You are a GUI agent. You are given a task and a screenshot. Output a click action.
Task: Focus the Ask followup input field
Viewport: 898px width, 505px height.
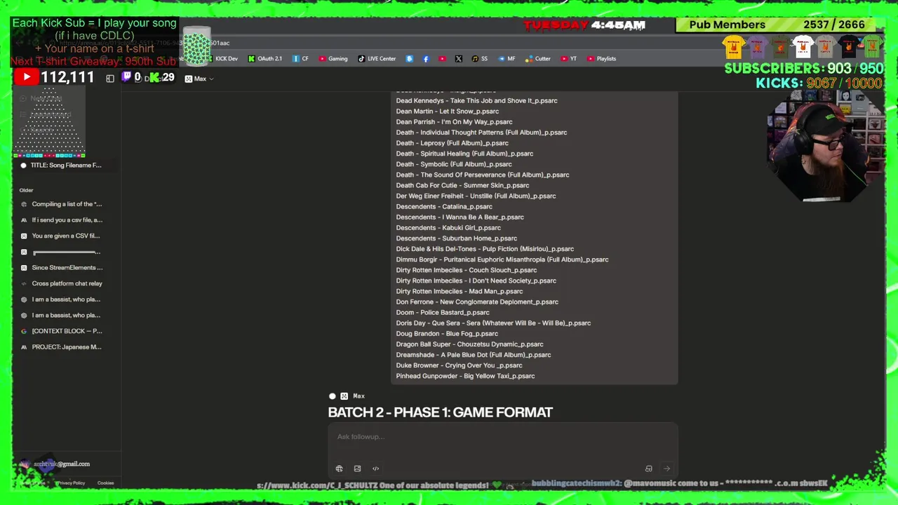pyautogui.click(x=502, y=437)
